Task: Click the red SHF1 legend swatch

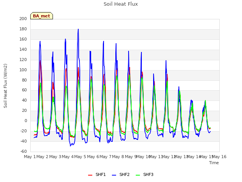Action: point(90,175)
